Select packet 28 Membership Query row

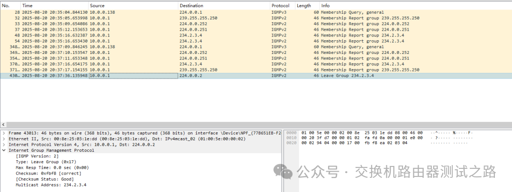[x=190, y=12]
